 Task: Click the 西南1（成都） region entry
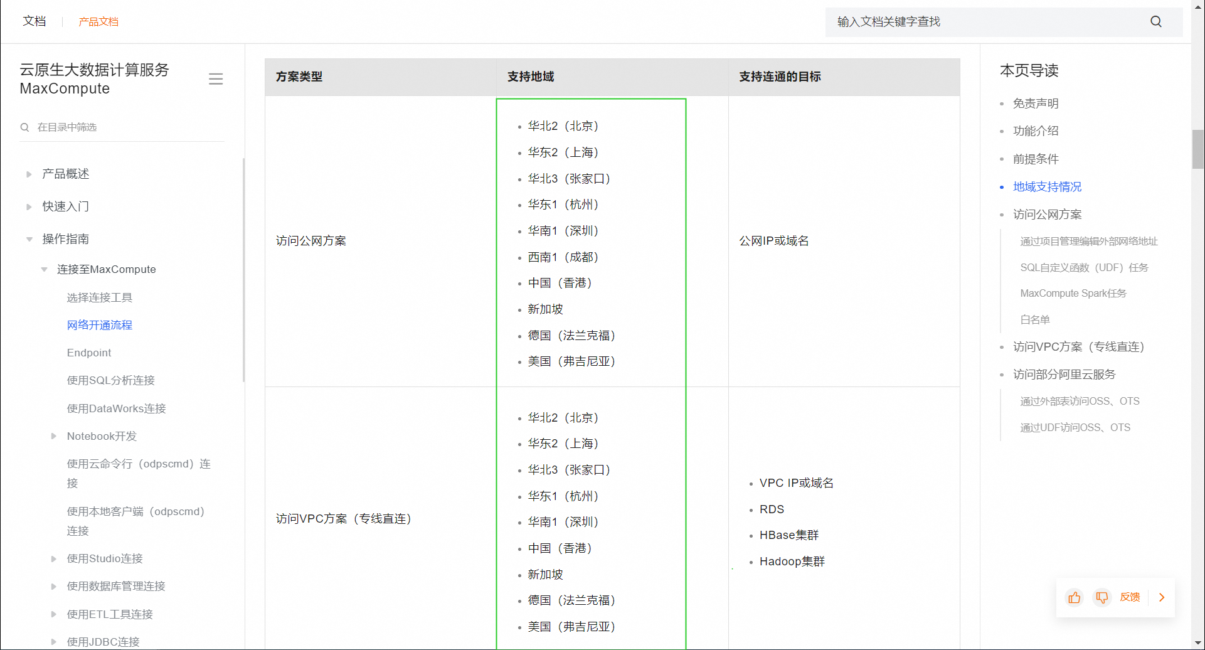[x=563, y=257]
